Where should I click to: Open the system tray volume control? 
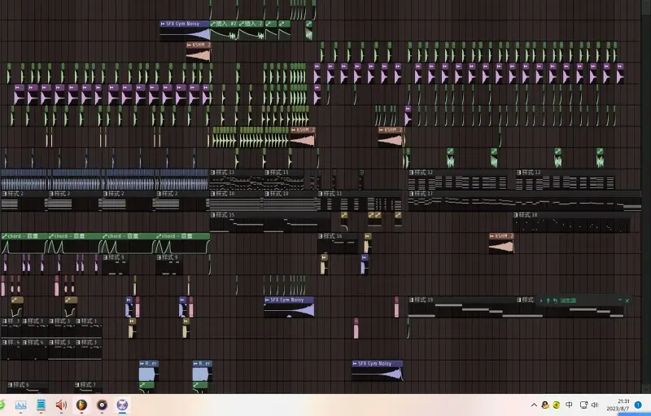coord(595,405)
